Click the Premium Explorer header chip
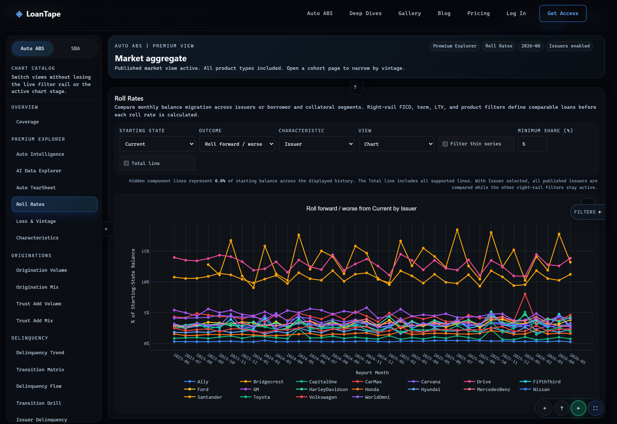Screen dimensions: 617x424 tap(455, 46)
